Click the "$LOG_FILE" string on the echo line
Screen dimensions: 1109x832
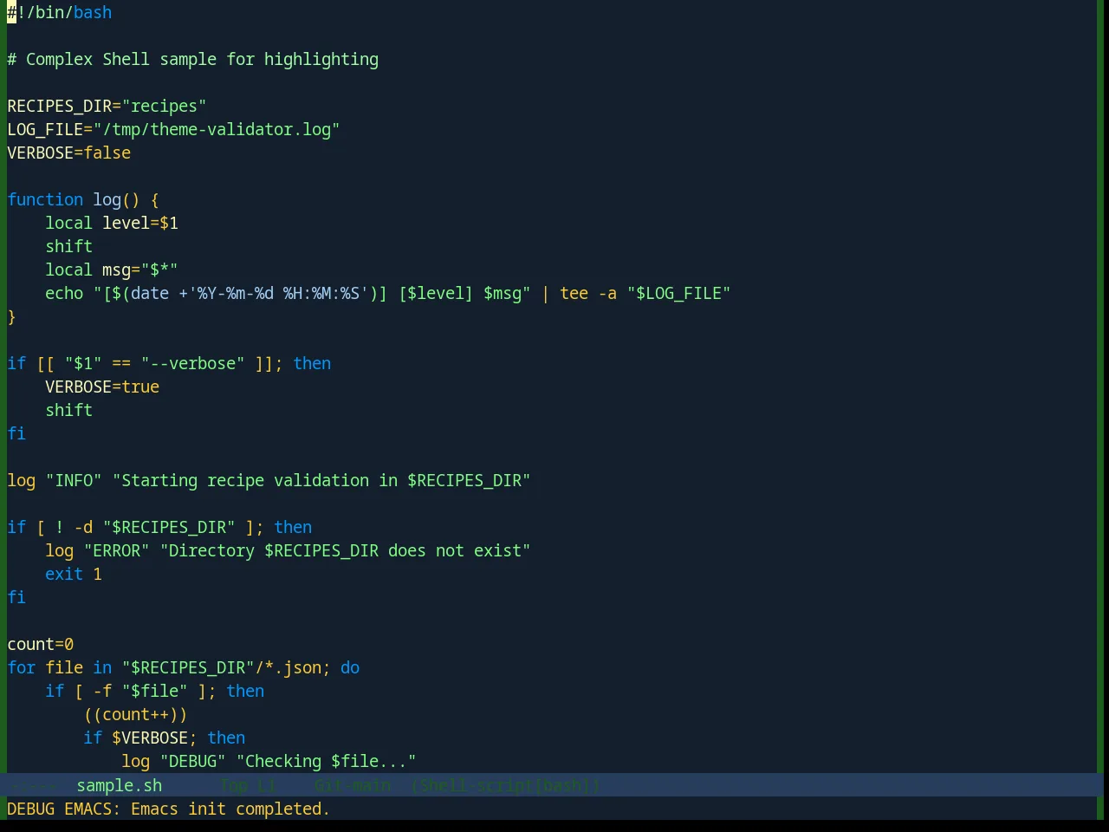(679, 293)
